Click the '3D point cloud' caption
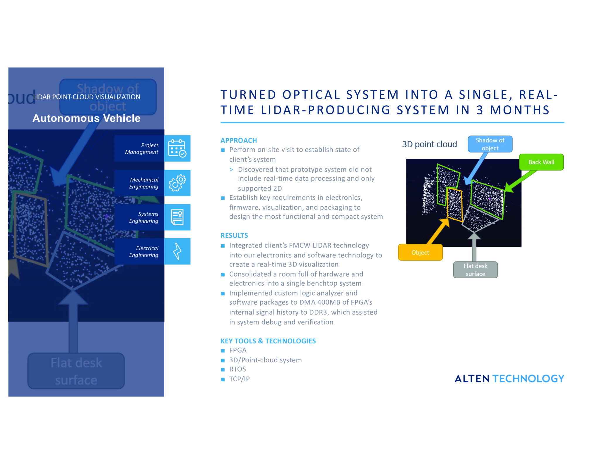The image size is (602, 465). pos(429,144)
